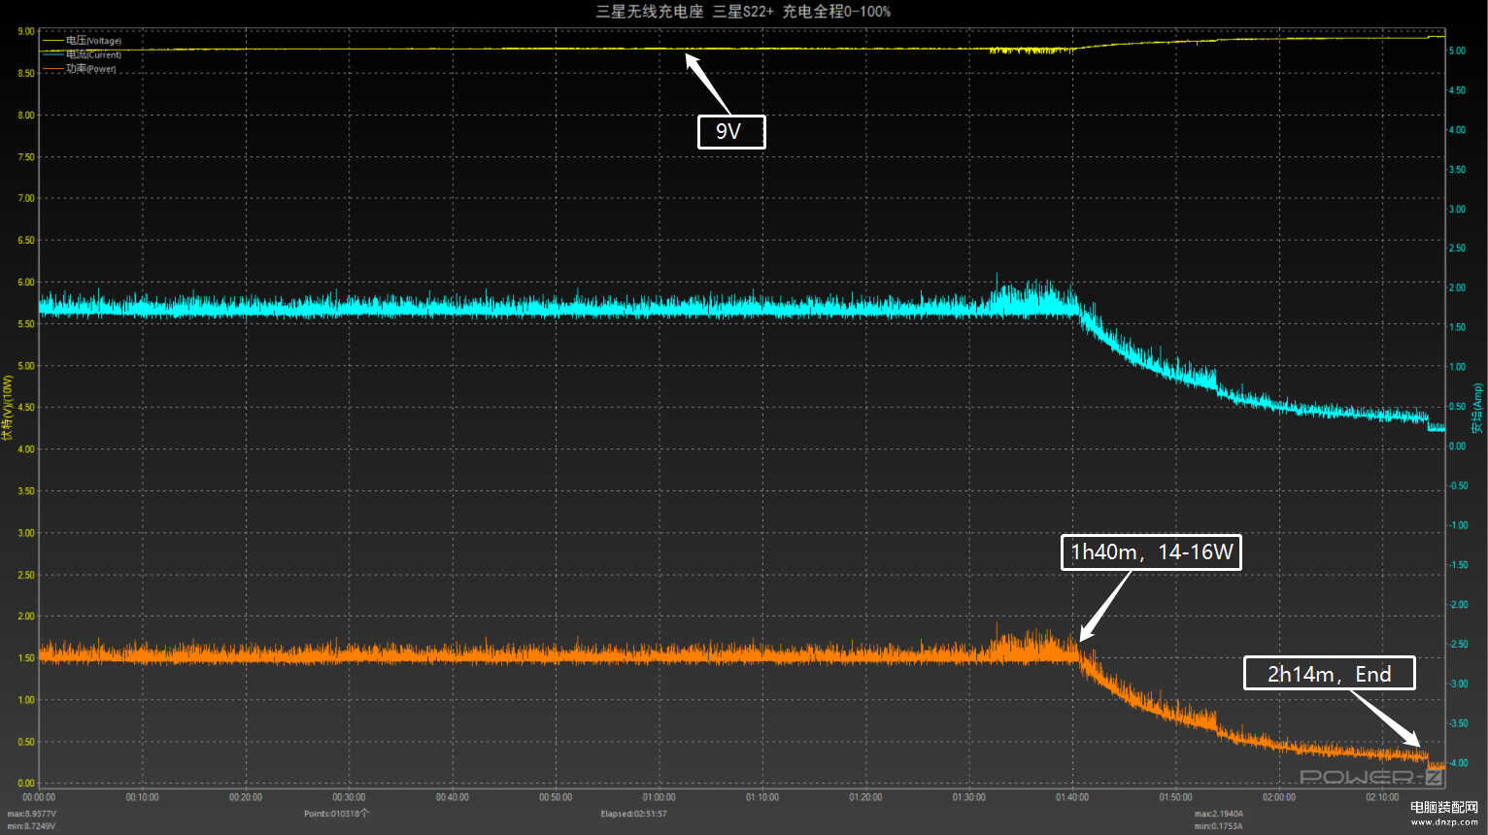Click the 1.50 value on the voltage axis
Viewport: 1488px width, 835px height.
click(26, 658)
